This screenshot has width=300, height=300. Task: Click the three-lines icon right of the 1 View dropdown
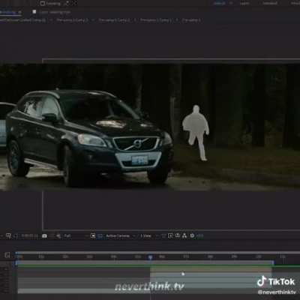(x=163, y=235)
